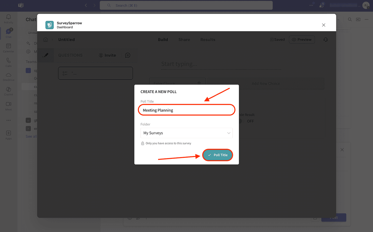Image resolution: width=373 pixels, height=232 pixels.
Task: Open the Calendar icon in sidebar
Action: tap(9, 46)
